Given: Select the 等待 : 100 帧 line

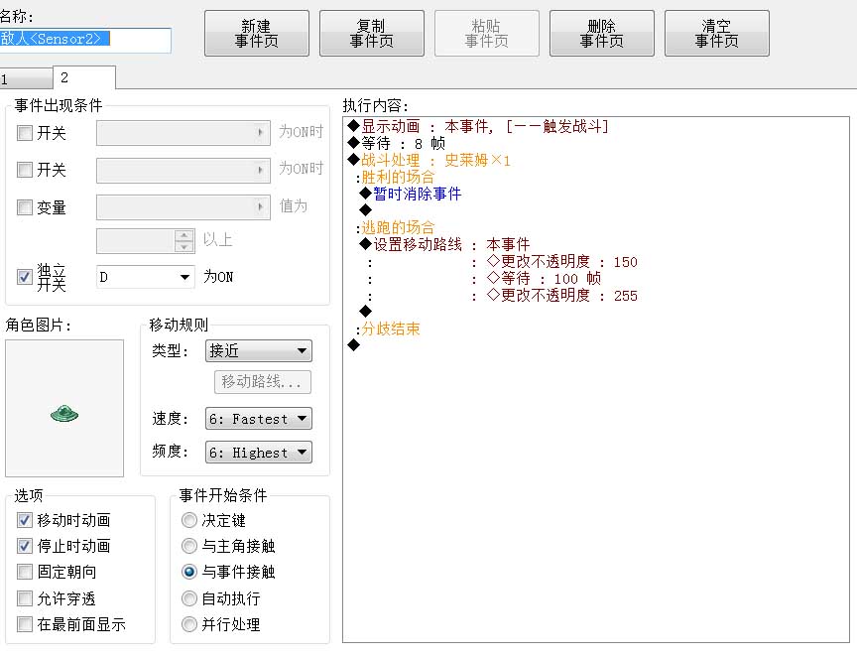Looking at the screenshot, I should 544,279.
